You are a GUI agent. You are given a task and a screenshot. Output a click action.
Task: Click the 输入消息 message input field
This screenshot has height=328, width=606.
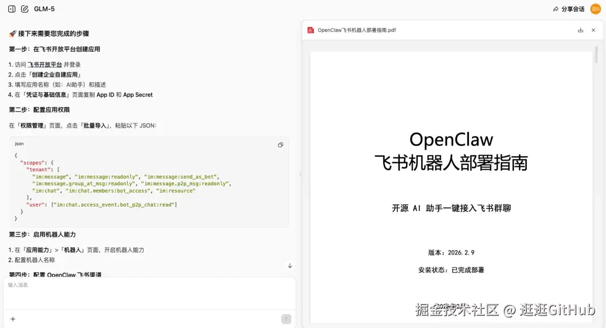click(x=150, y=293)
